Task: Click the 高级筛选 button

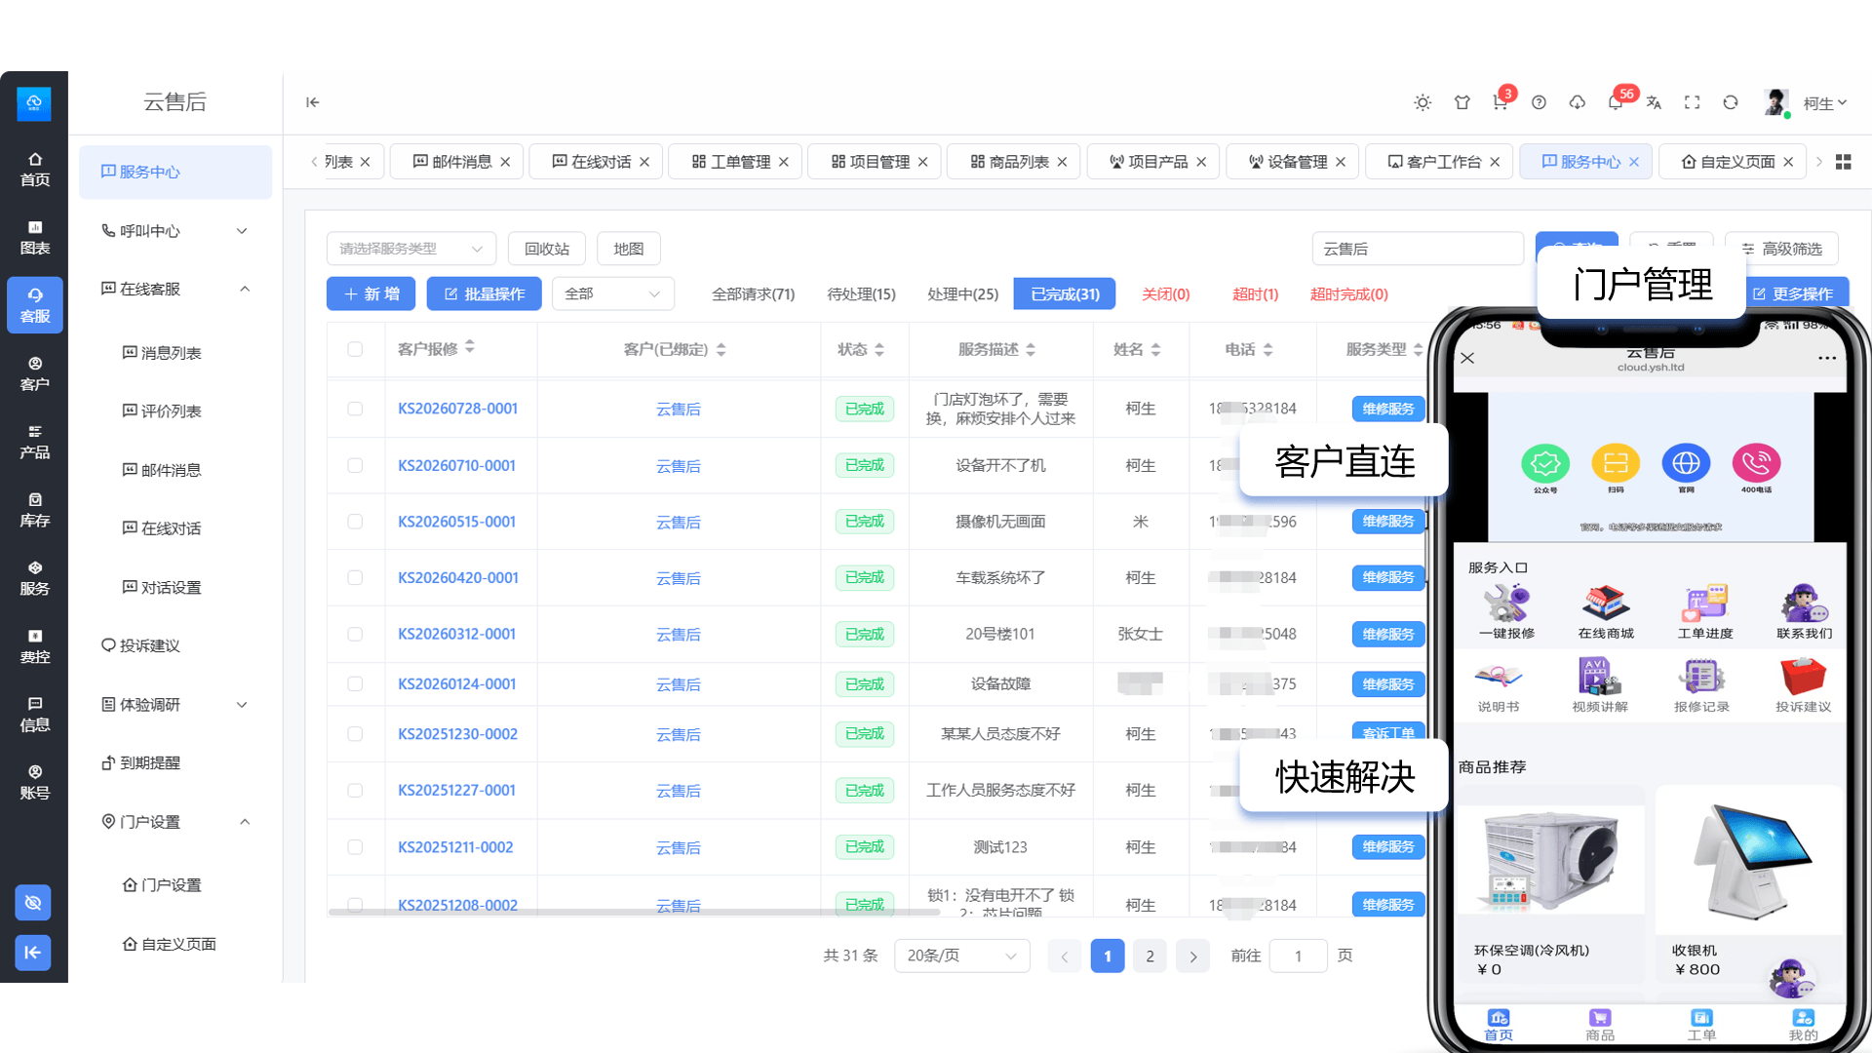Action: point(1781,249)
